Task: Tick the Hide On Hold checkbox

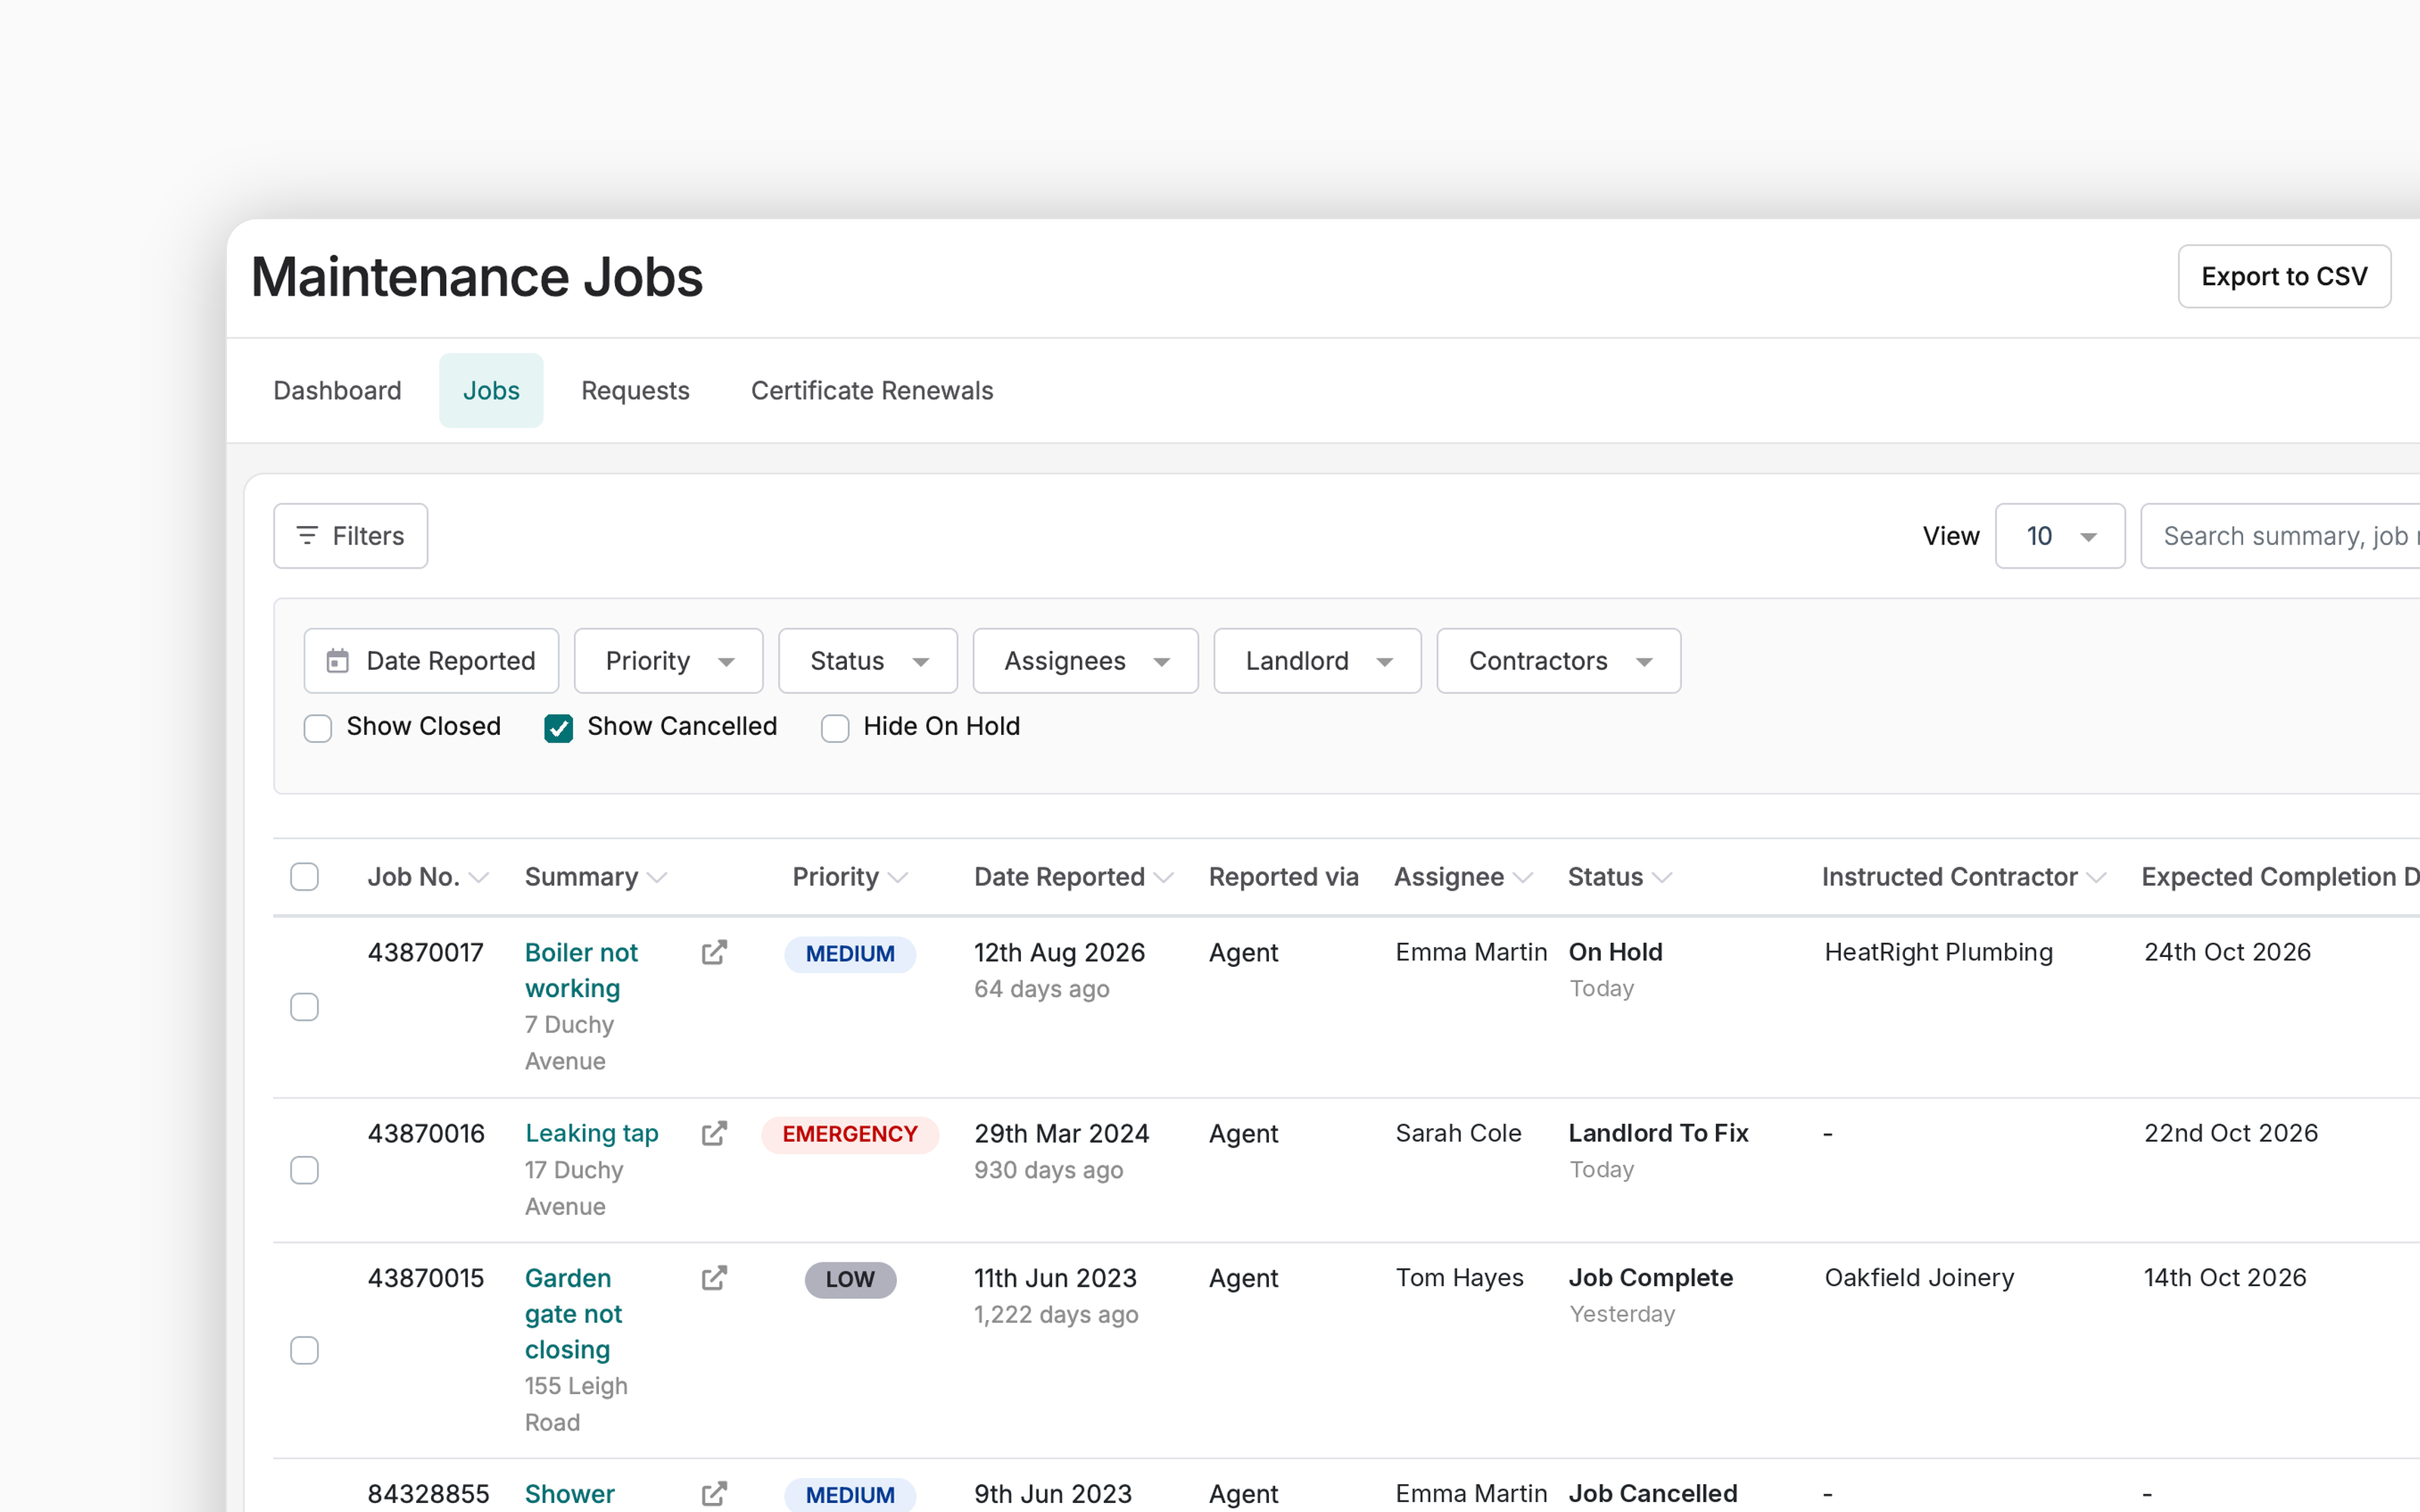Action: (x=835, y=728)
